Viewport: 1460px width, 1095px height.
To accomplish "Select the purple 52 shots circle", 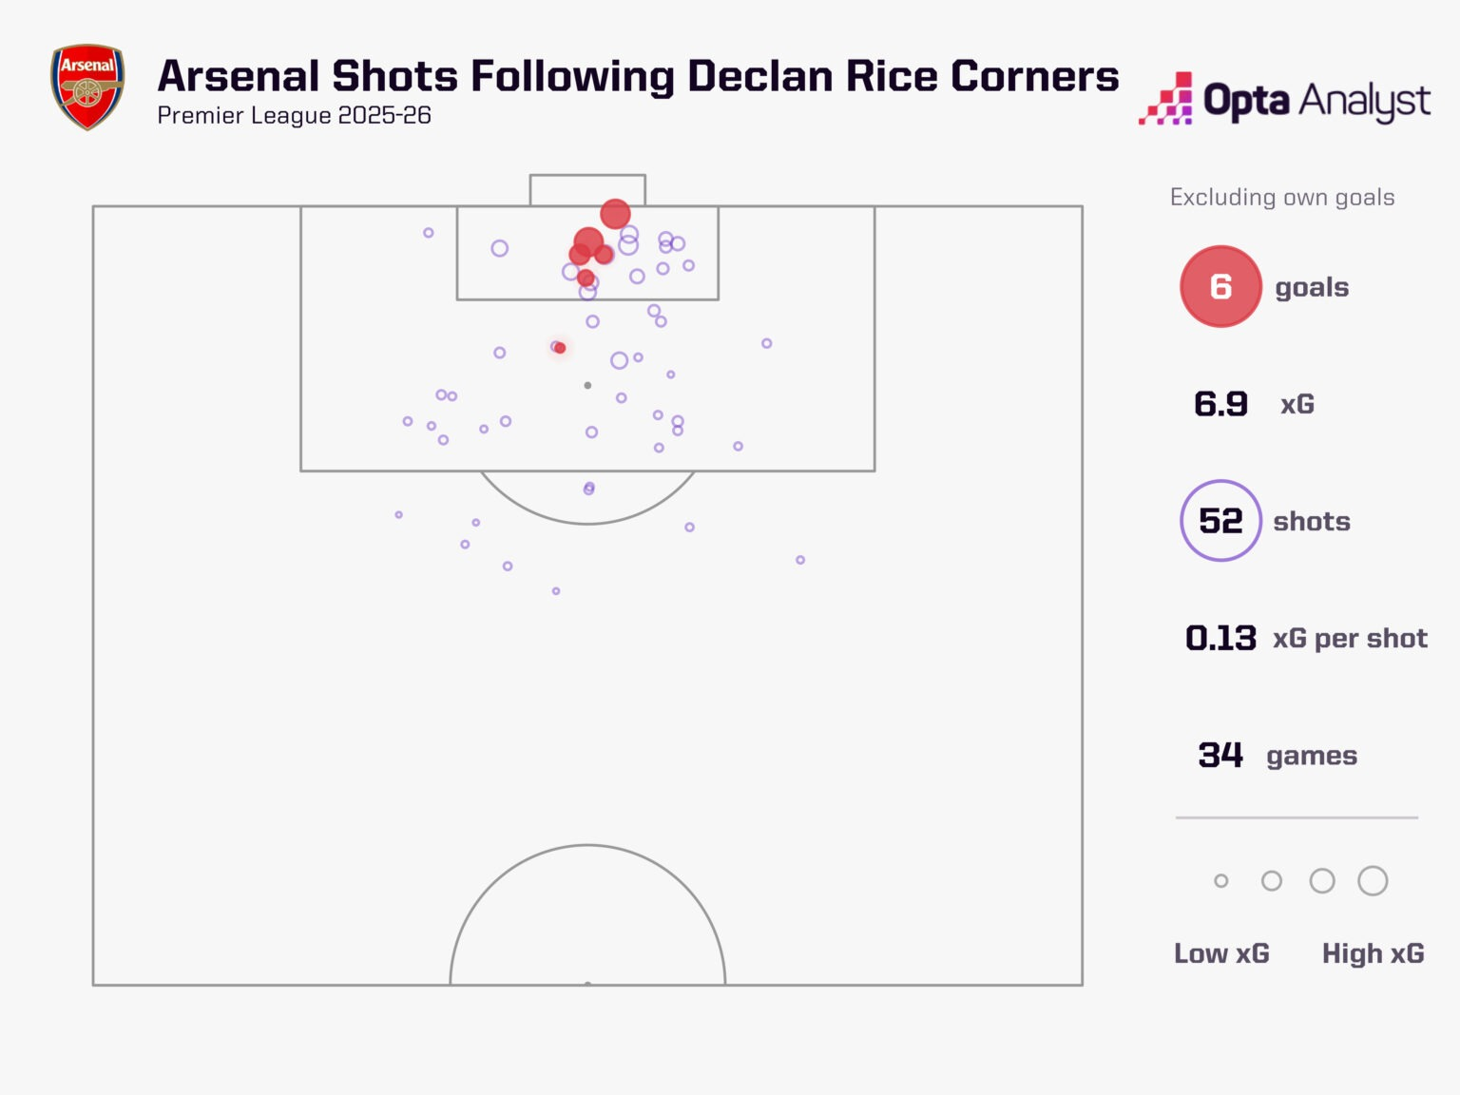I will [x=1220, y=521].
